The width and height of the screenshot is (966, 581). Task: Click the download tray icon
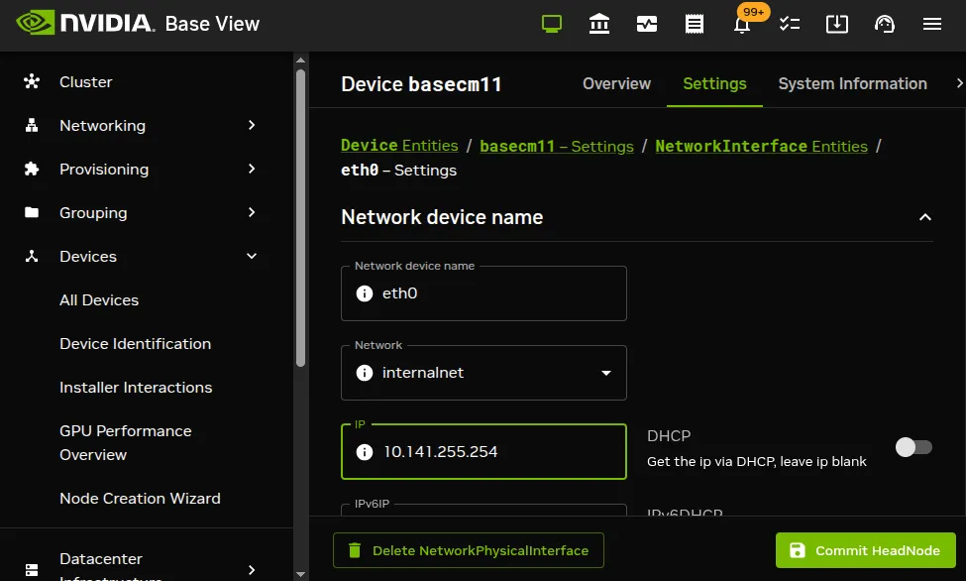836,24
